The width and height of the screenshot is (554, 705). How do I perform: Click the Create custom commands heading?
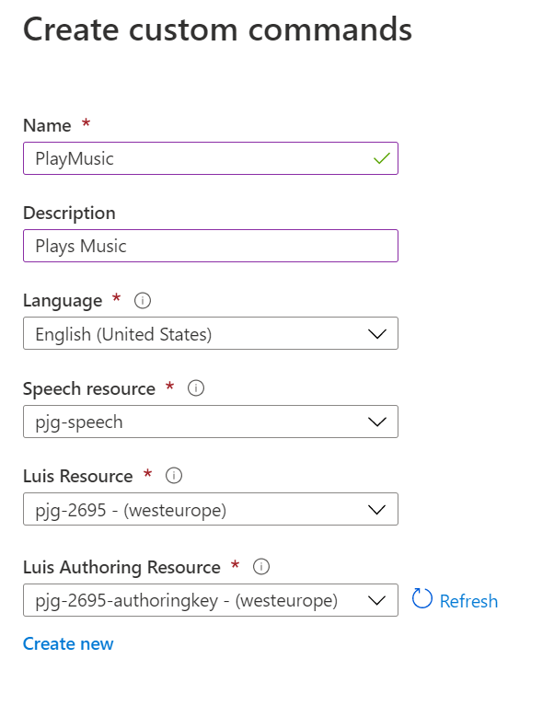217,29
